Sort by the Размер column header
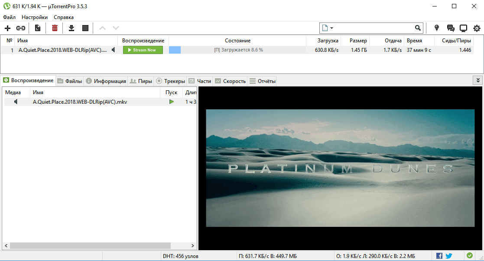The image size is (484, 261). [355, 41]
